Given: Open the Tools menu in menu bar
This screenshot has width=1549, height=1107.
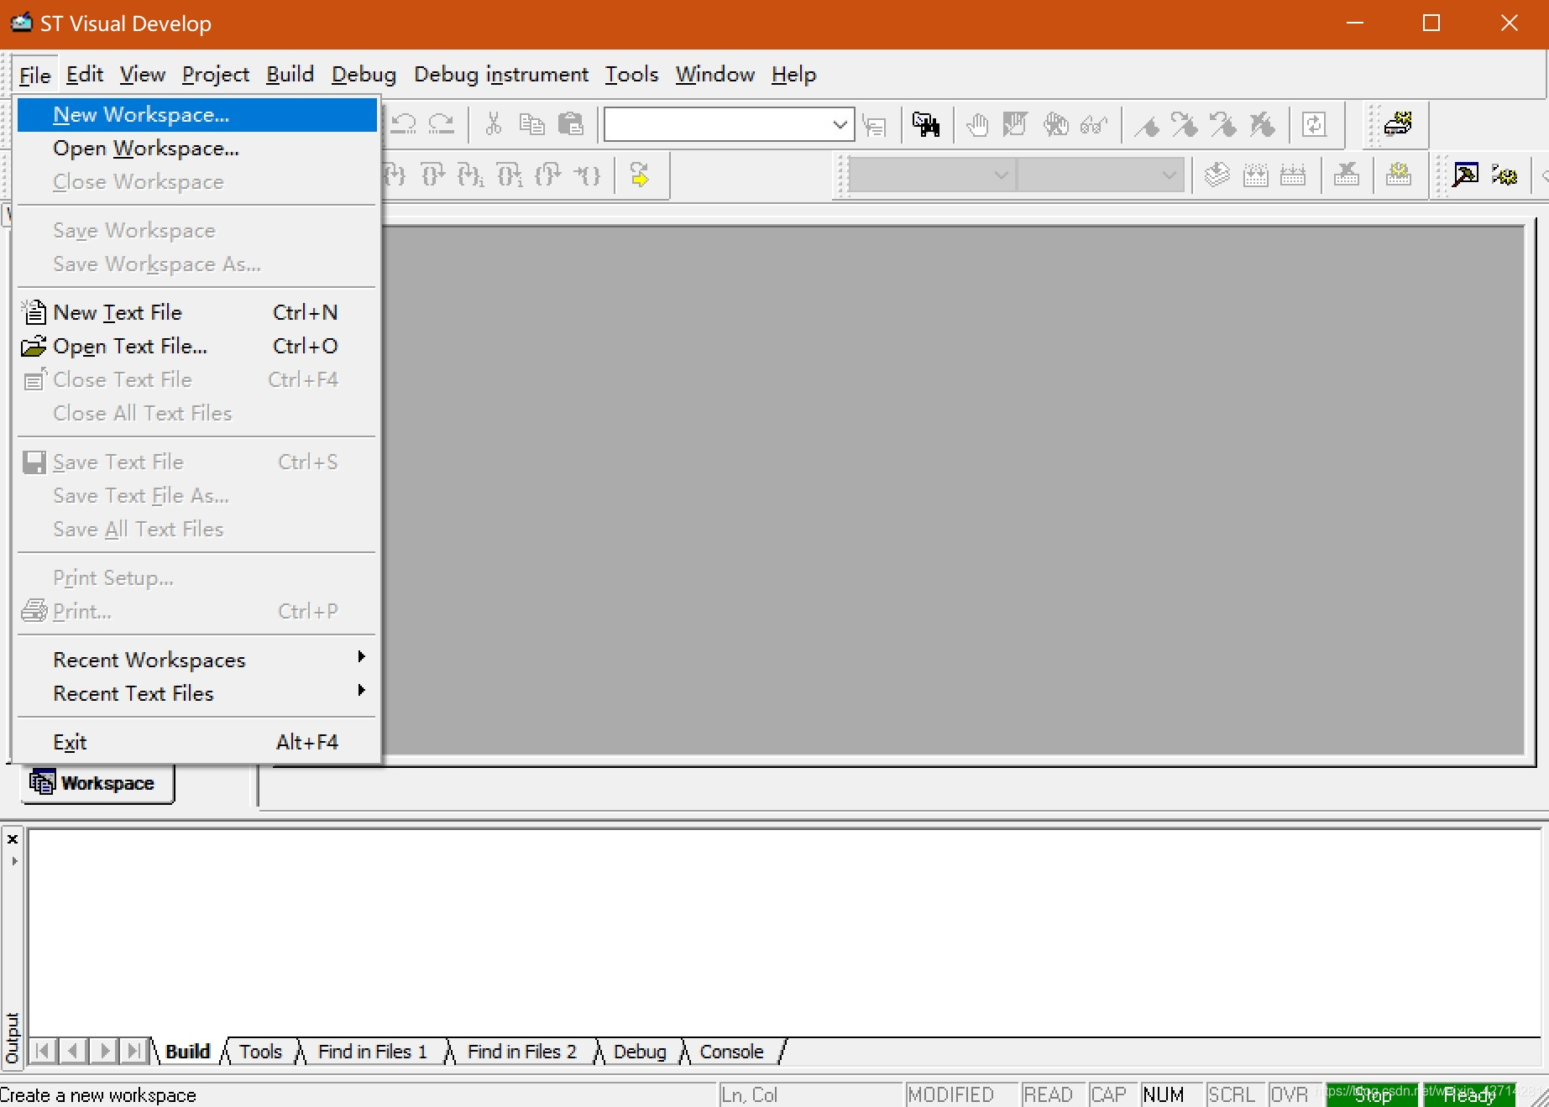Looking at the screenshot, I should [x=632, y=74].
